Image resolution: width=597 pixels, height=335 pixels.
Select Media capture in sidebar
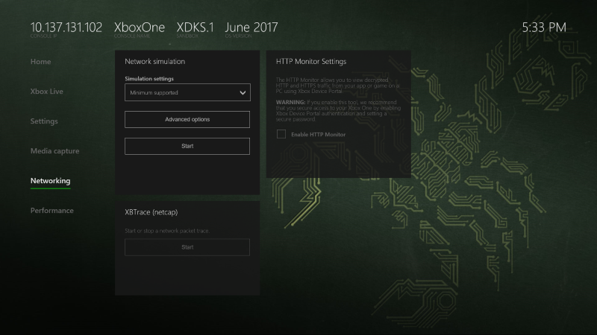pyautogui.click(x=54, y=151)
